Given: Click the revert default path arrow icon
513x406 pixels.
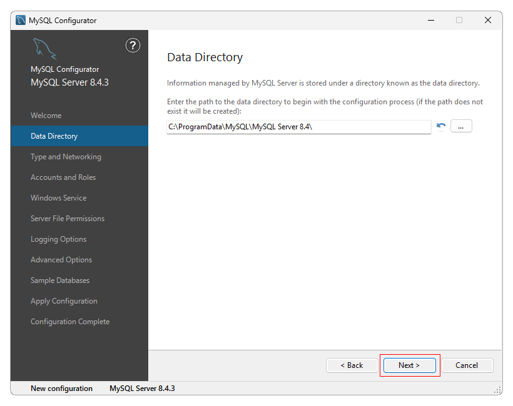Looking at the screenshot, I should click(441, 126).
